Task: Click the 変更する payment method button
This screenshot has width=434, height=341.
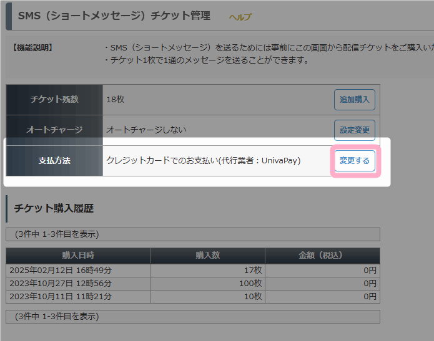Action: [x=355, y=161]
